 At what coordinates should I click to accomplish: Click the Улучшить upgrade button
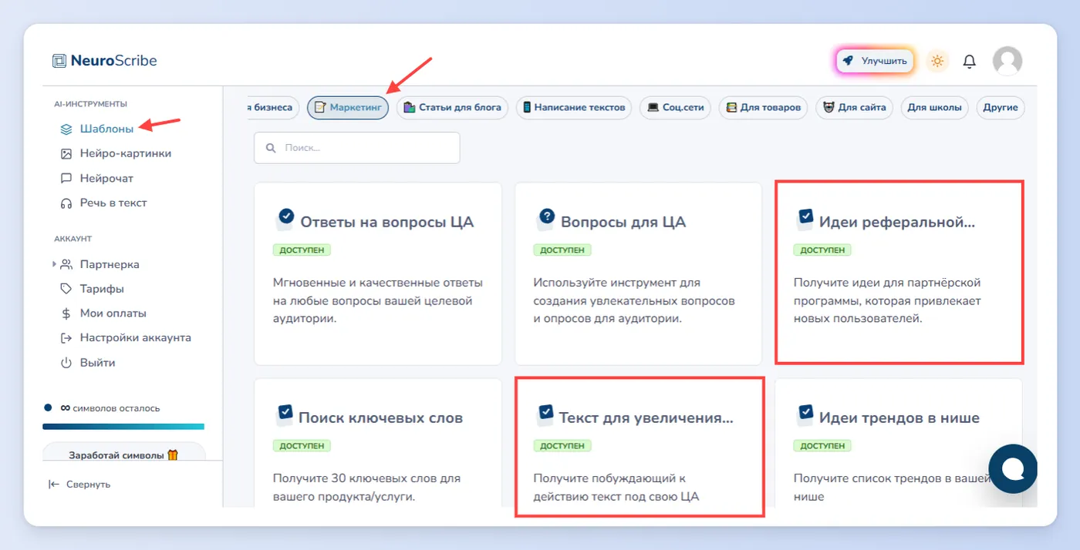(875, 61)
